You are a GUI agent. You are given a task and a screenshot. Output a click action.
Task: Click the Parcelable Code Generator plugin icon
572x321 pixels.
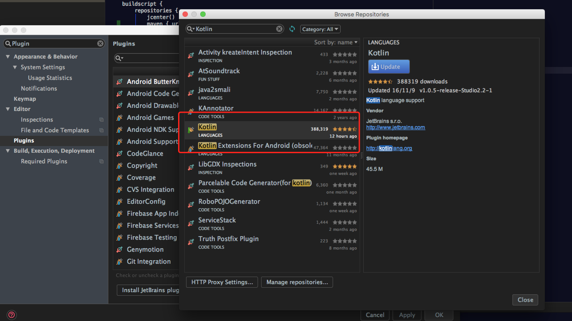(x=191, y=186)
